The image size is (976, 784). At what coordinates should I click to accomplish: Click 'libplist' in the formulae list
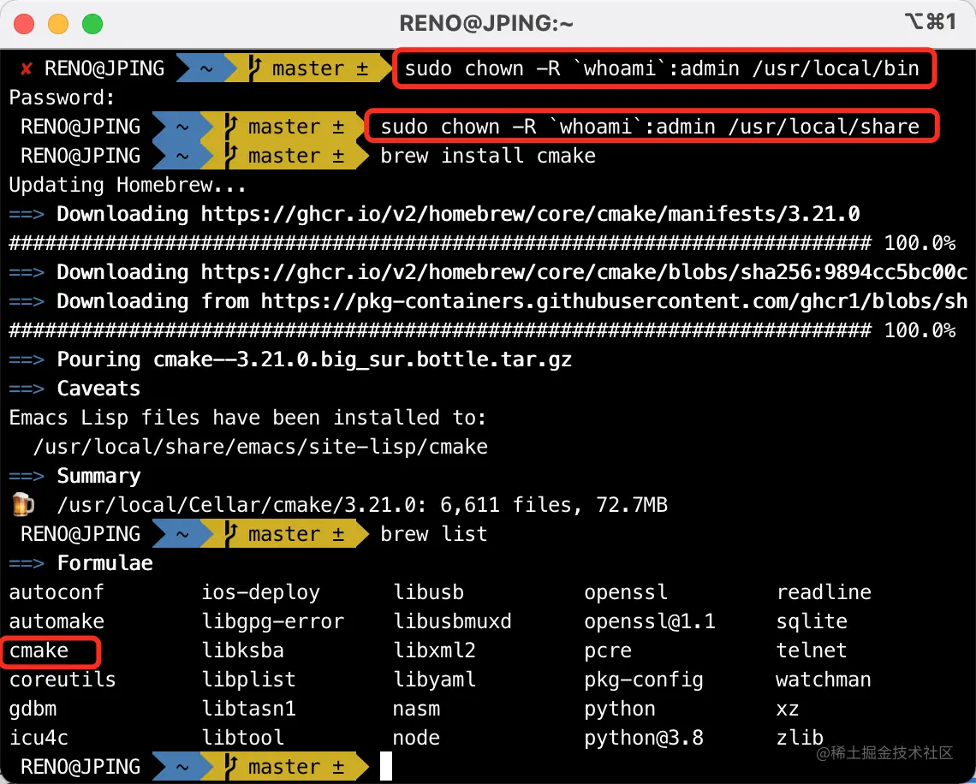point(248,680)
